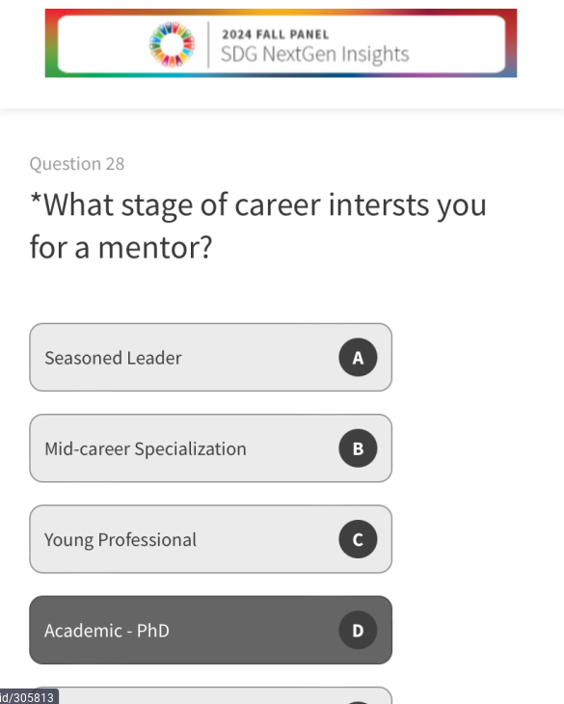Image resolution: width=564 pixels, height=704 pixels.
Task: Click the 'Academic - PhD' text label
Action: coord(107,631)
